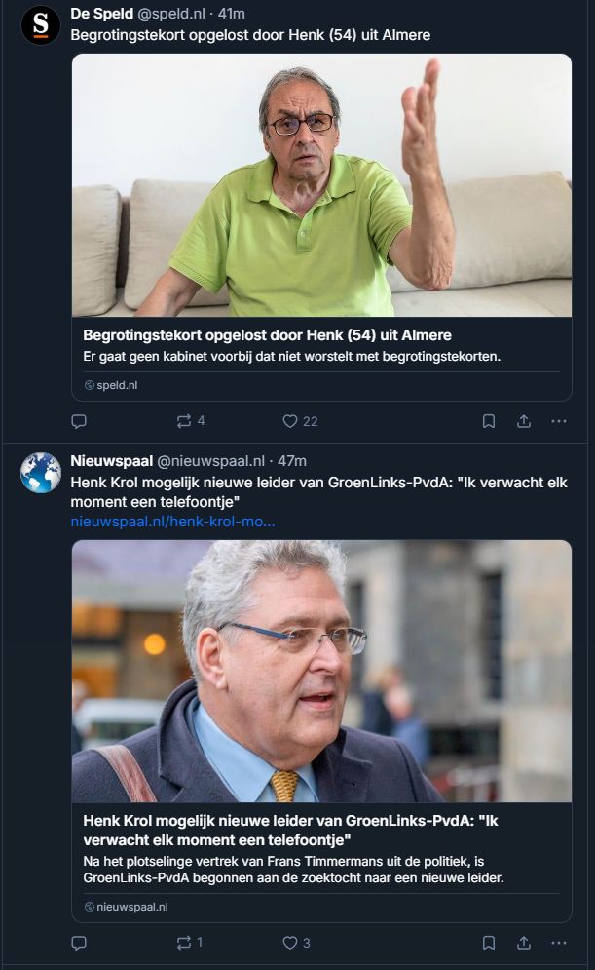Viewport: 595px width, 970px height.
Task: Click the @nieuwspaal.nl handle
Action: pos(210,461)
